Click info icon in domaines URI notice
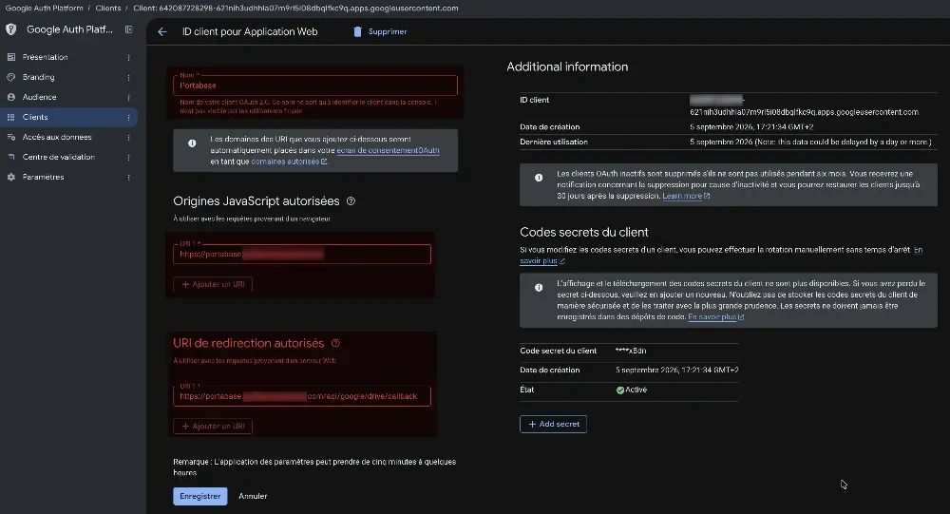 [x=192, y=143]
